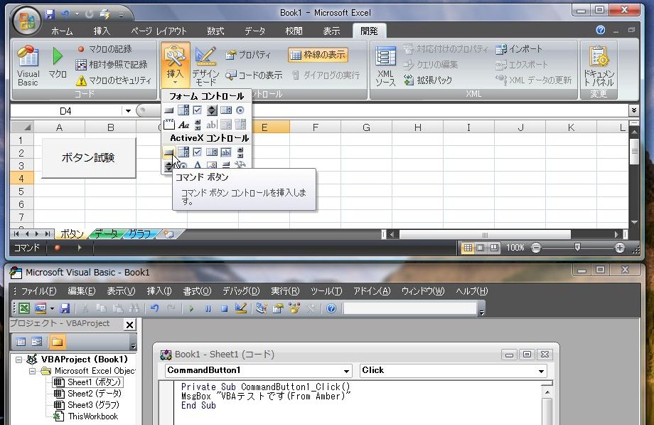The width and height of the screenshot is (654, 425).
Task: Open the Name Box dropdown arrow
Action: 128,111
